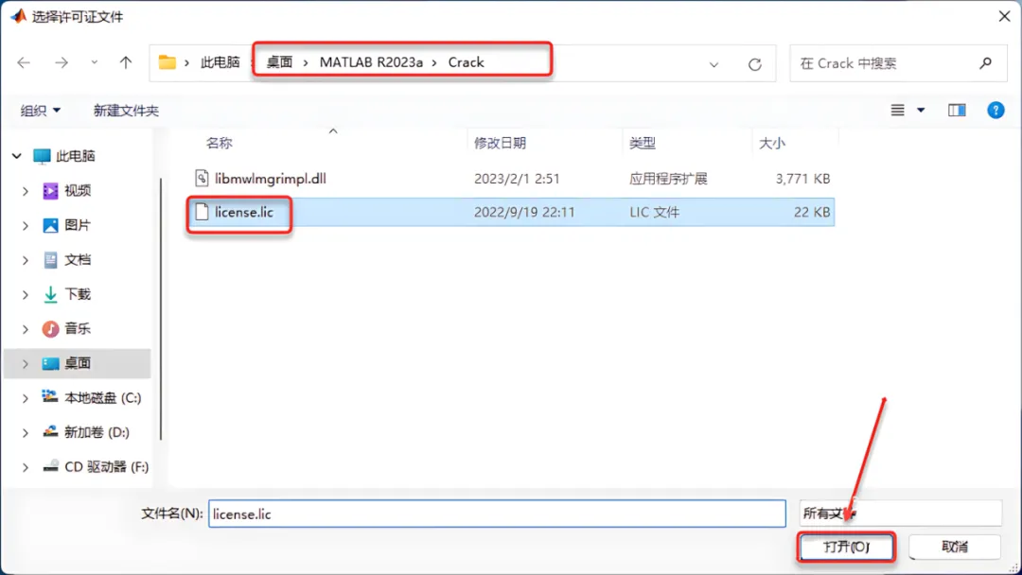Screen dimensions: 1022x575
Task: Select 桌面 in the address path
Action: click(279, 62)
